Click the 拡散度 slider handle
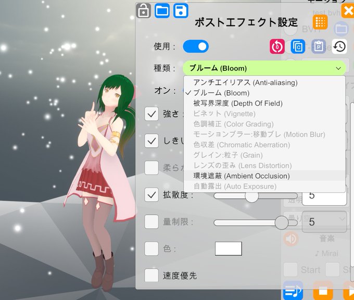The height and width of the screenshot is (300, 354). coord(251,196)
